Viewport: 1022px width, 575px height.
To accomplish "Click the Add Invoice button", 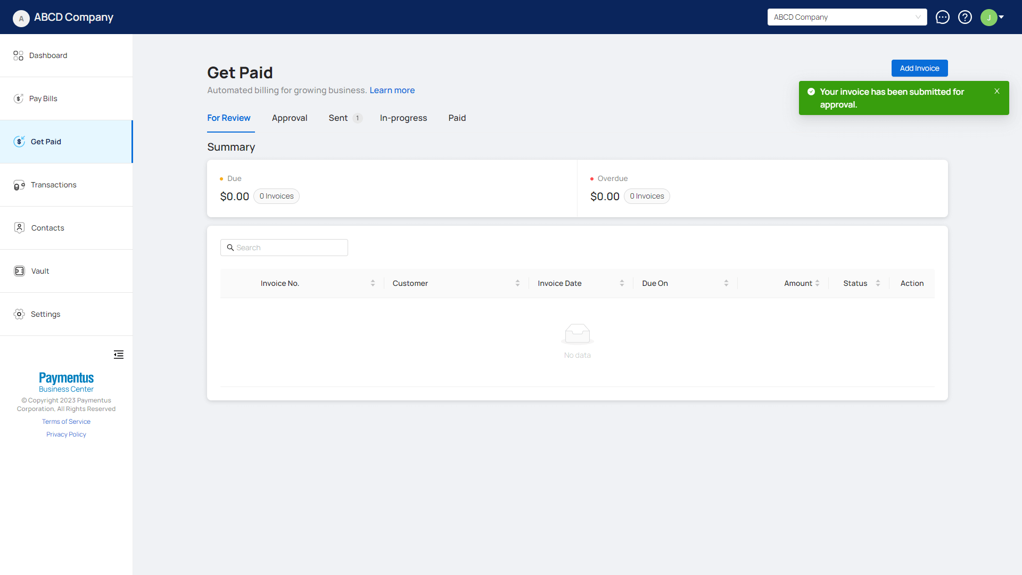I will pos(919,68).
